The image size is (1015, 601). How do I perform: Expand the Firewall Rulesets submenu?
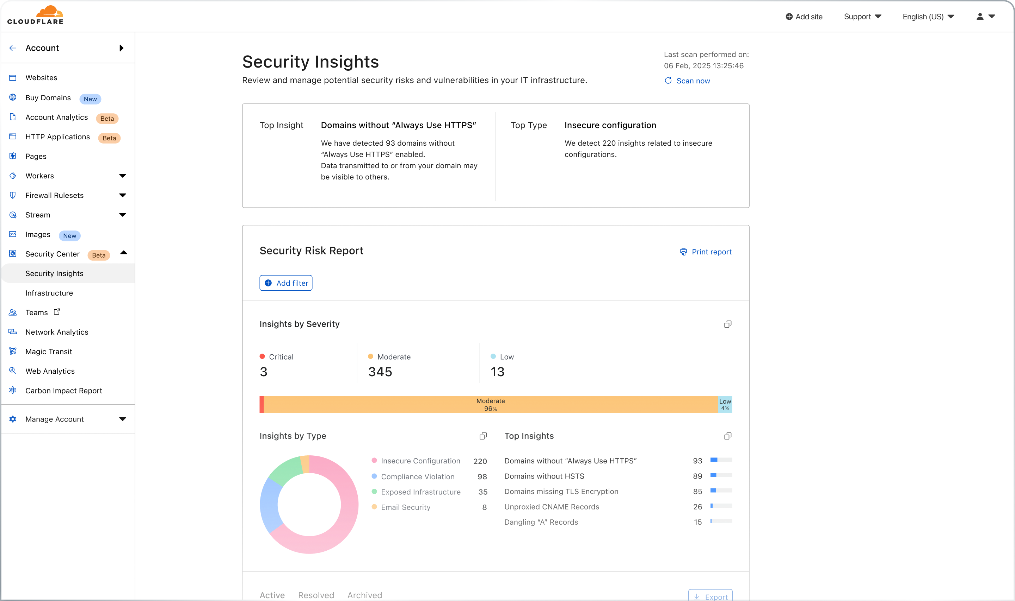(122, 195)
